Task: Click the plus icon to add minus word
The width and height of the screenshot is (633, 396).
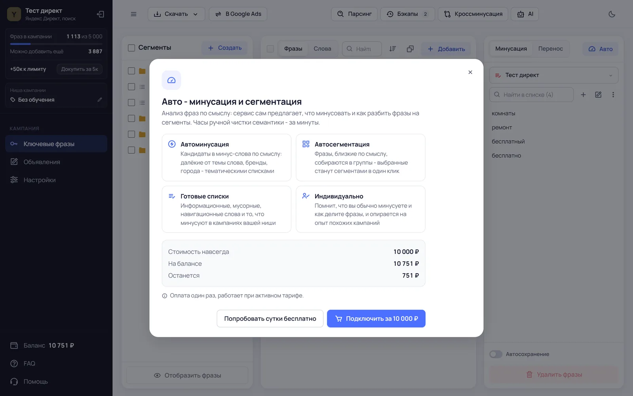Action: click(583, 95)
